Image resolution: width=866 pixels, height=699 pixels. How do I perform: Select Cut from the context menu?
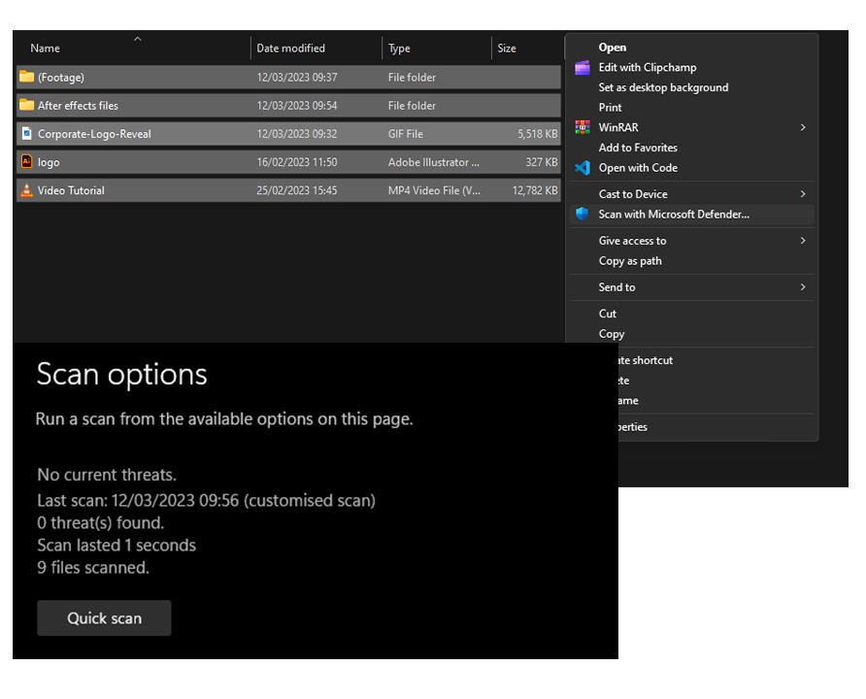[608, 314]
